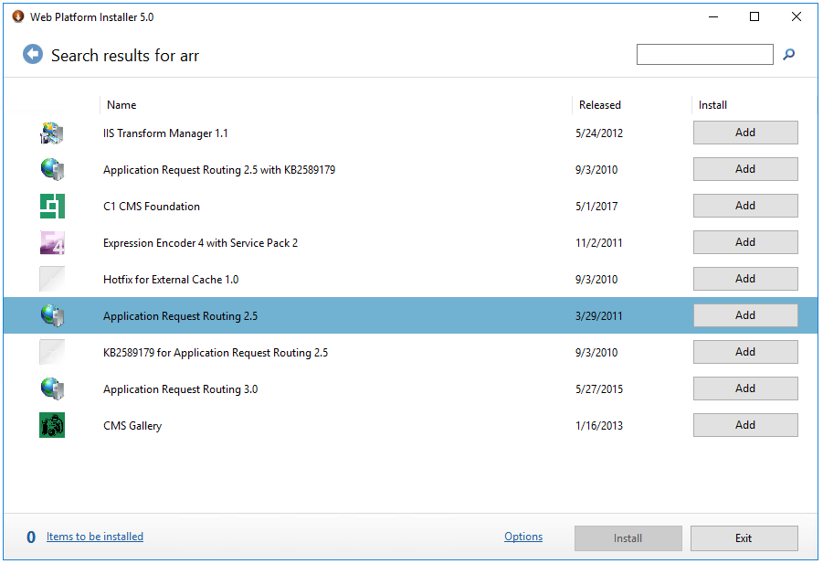This screenshot has height=564, width=823.
Task: Click the Name column header
Action: 121,105
